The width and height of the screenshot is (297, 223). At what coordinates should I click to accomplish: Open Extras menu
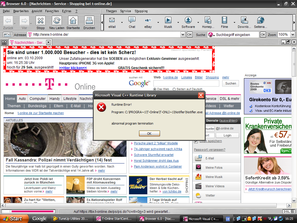click(x=67, y=11)
